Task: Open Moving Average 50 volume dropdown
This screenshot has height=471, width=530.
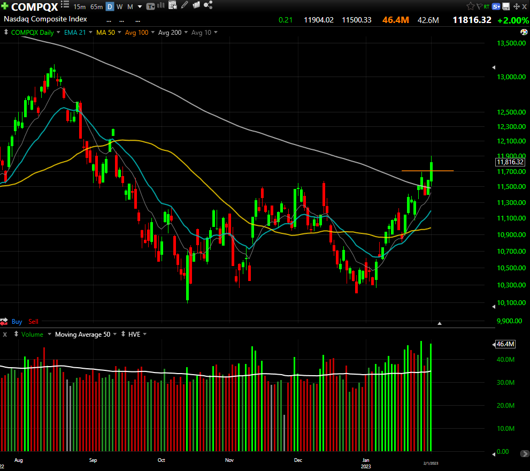Action: pos(114,334)
